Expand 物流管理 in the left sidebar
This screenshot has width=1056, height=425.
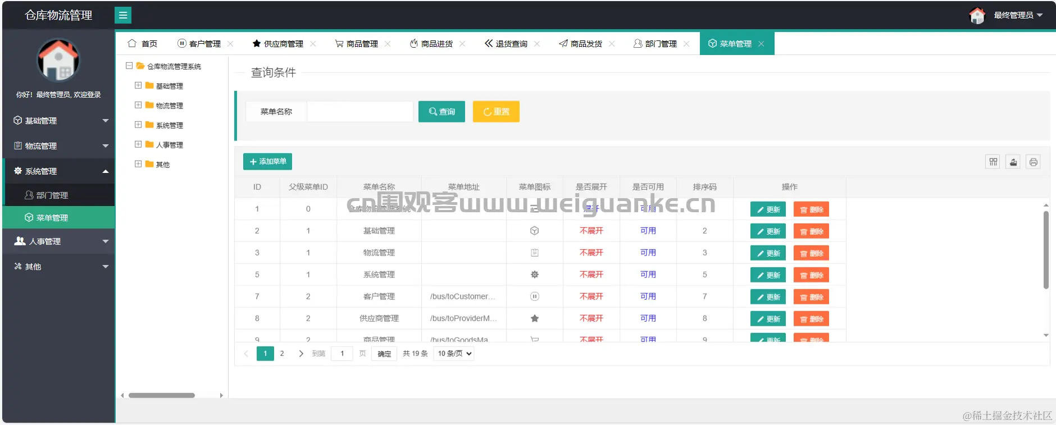point(59,146)
